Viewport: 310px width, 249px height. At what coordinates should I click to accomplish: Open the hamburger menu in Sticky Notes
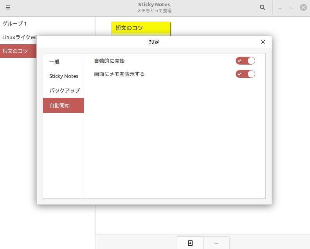[8, 7]
